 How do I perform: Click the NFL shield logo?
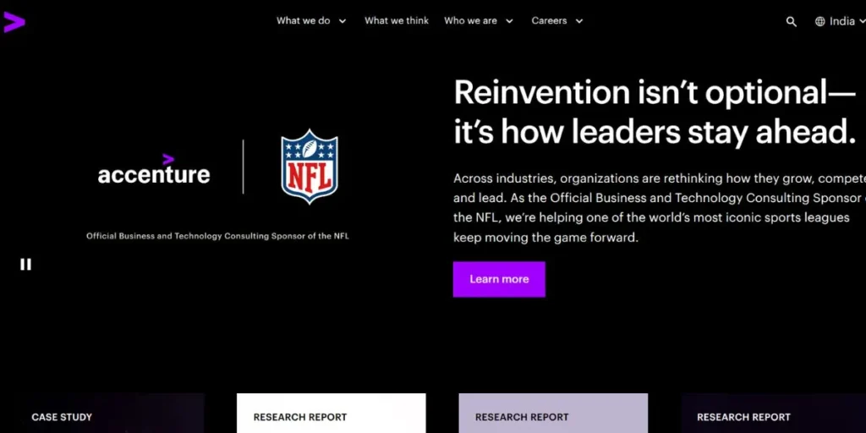click(310, 167)
